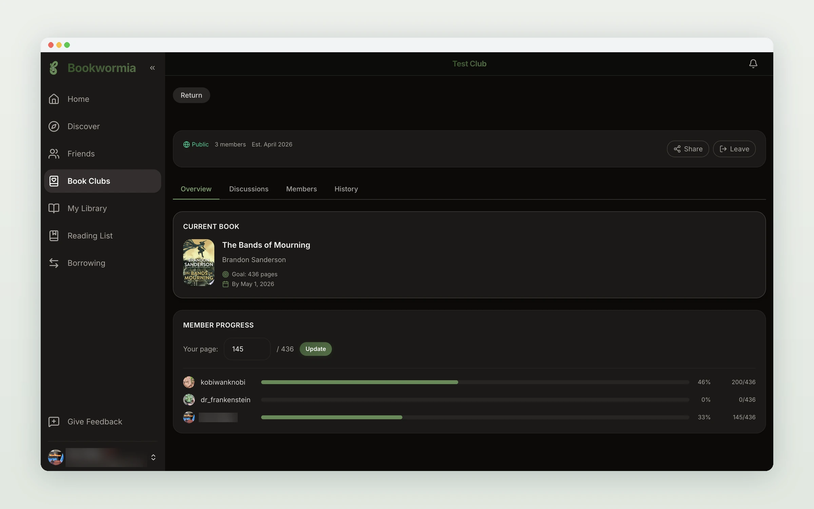The width and height of the screenshot is (814, 509).
Task: Click the 3 members text
Action: 230,145
